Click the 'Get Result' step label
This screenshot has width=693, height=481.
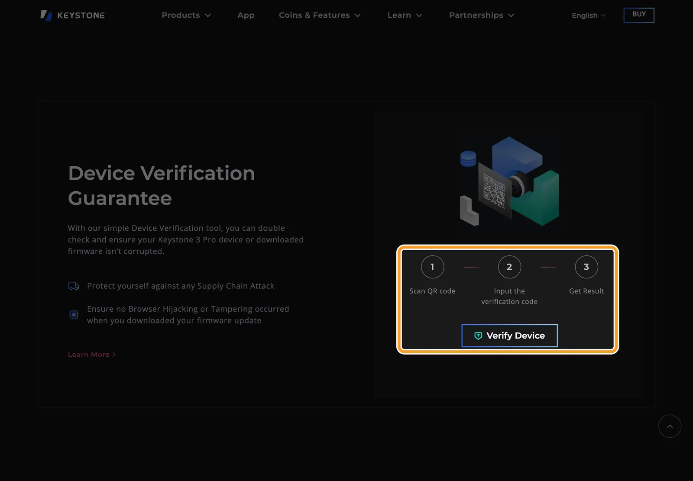586,291
